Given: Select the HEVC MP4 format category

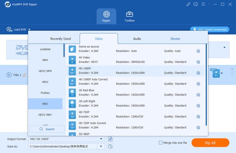Looking at the screenshot, I should pos(45,71).
